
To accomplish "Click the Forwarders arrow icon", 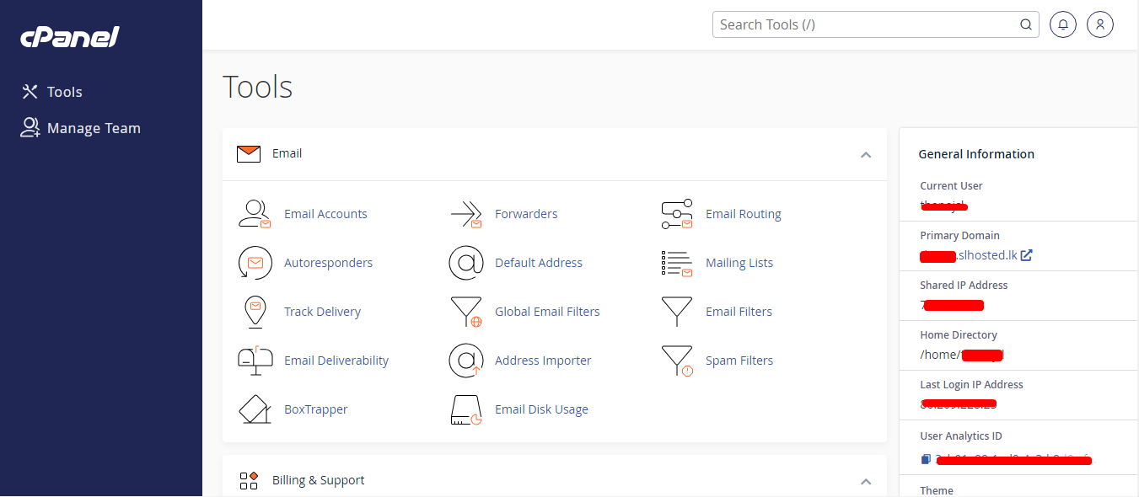I will point(465,214).
